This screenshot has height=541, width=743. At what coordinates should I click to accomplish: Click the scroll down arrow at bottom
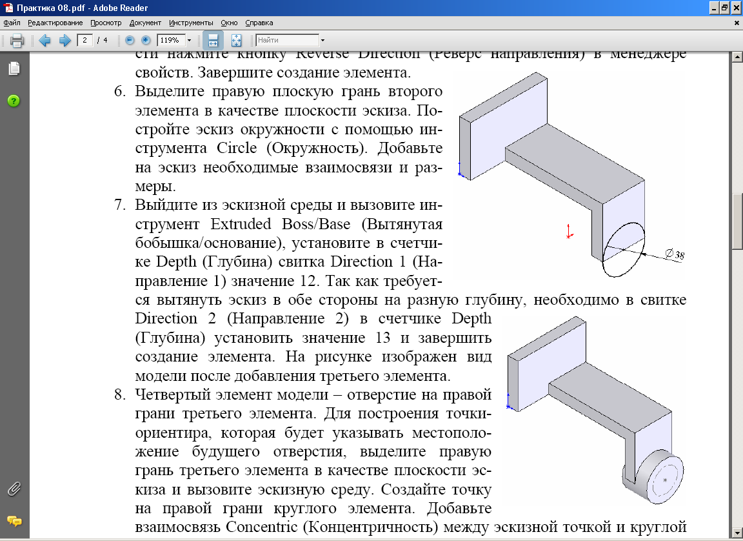(x=737, y=535)
